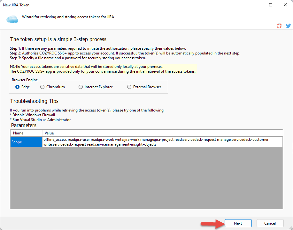The image size is (293, 230).
Task: Choose External Browser option
Action: 144,87
